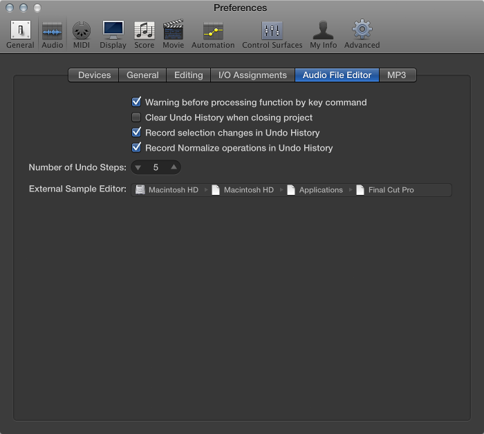Click the Number of Undo Steps label
Screen dimensions: 484x434
77,167
